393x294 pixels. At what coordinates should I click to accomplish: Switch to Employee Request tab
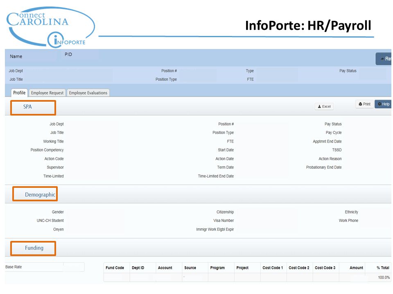point(47,93)
